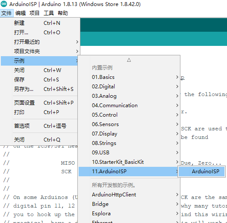Expand the 项目文件夹 submenu

(40, 51)
